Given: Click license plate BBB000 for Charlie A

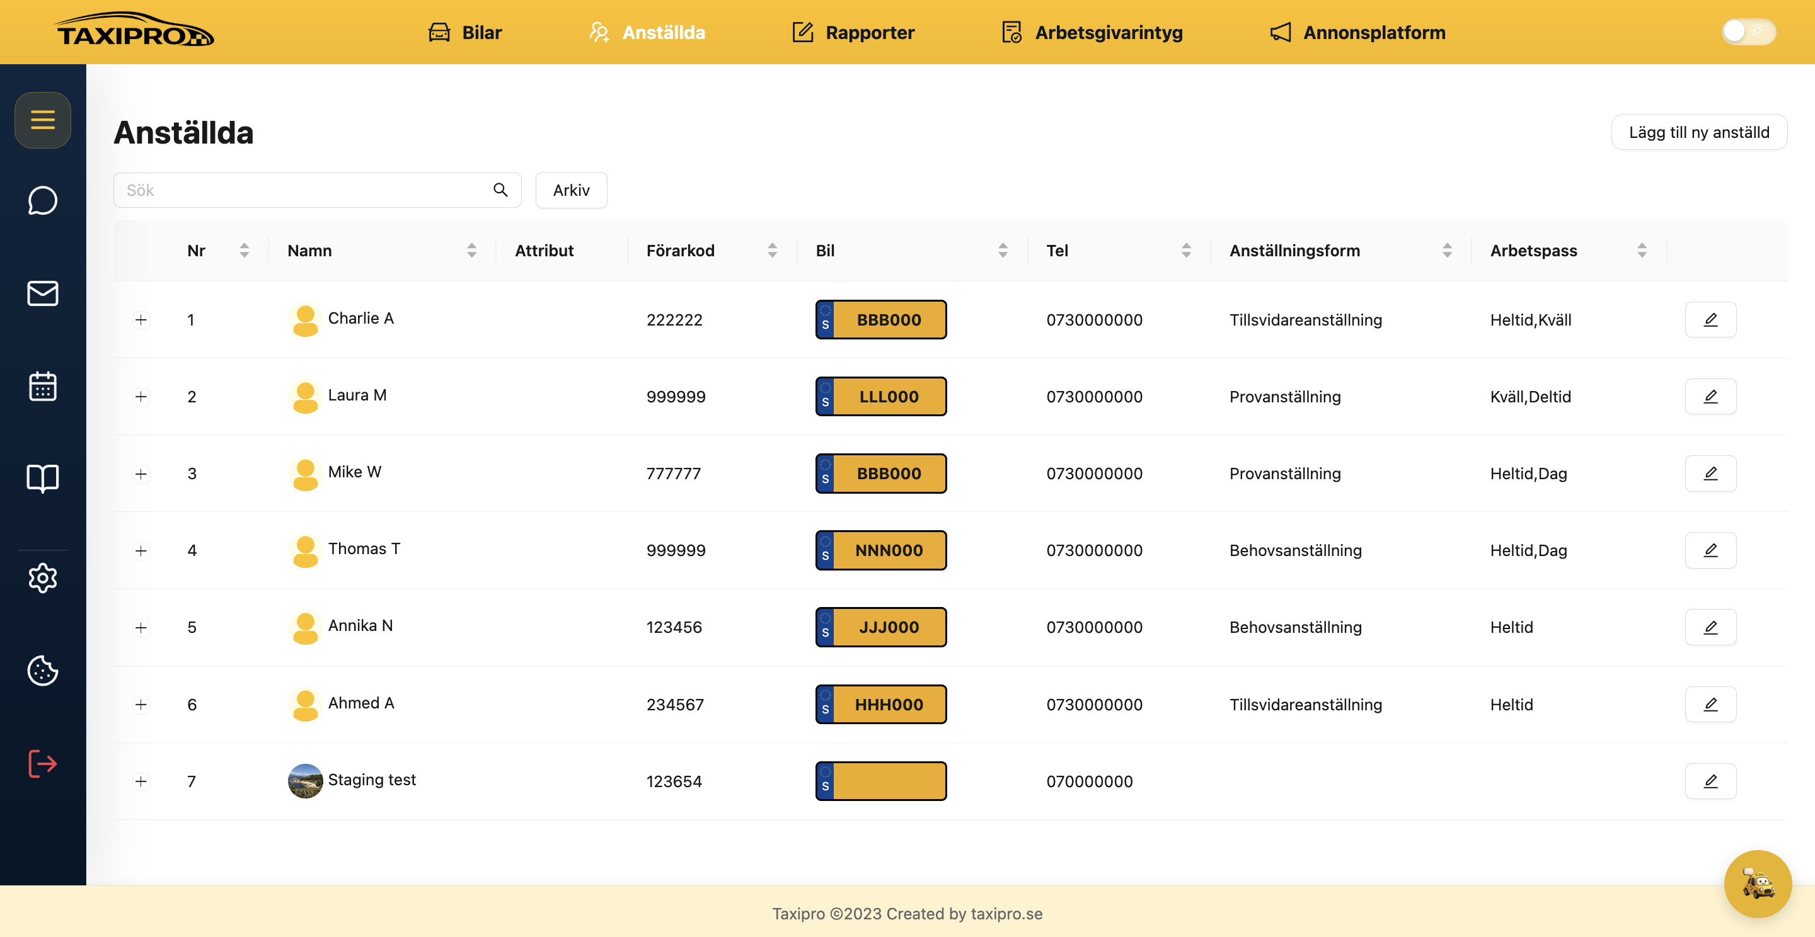Looking at the screenshot, I should [881, 320].
